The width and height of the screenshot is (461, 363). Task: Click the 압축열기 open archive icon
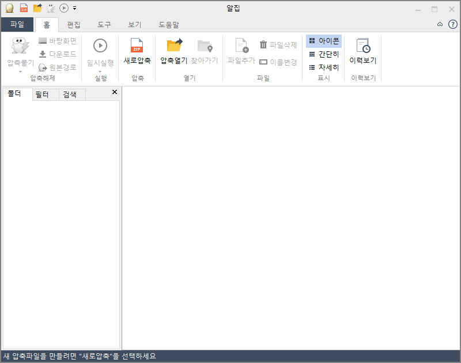(175, 46)
